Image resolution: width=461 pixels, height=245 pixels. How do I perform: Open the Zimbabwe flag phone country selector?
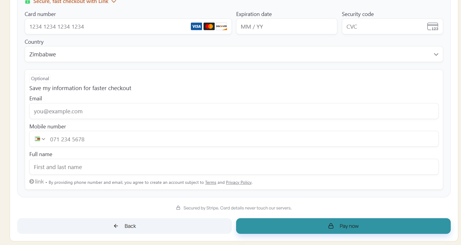point(40,139)
